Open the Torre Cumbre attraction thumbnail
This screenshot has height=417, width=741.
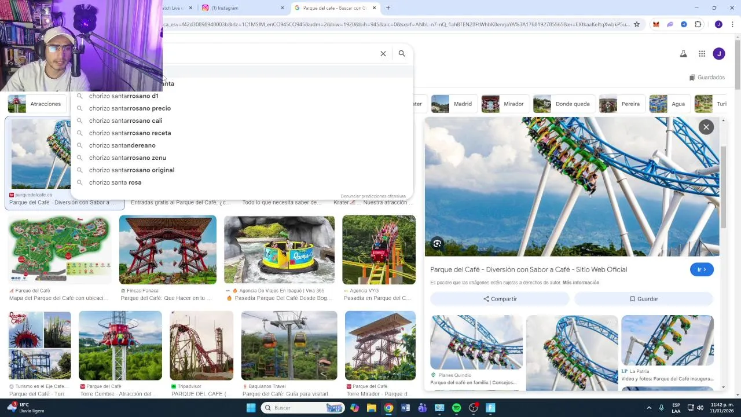(120, 345)
